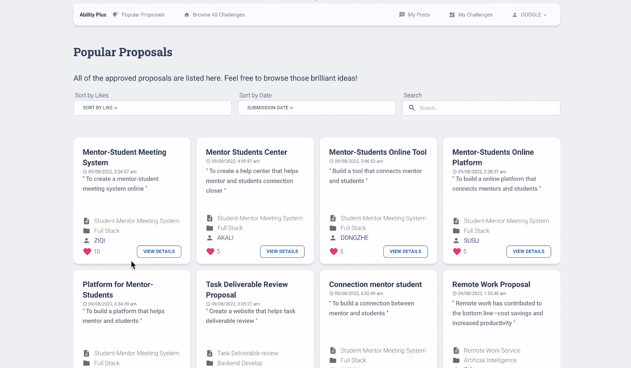631x368 pixels.
Task: Click the document icon on Mentor Students Center card
Action: (210, 218)
